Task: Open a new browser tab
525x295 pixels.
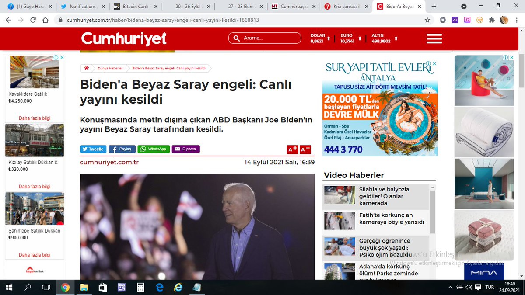Action: pos(434,7)
